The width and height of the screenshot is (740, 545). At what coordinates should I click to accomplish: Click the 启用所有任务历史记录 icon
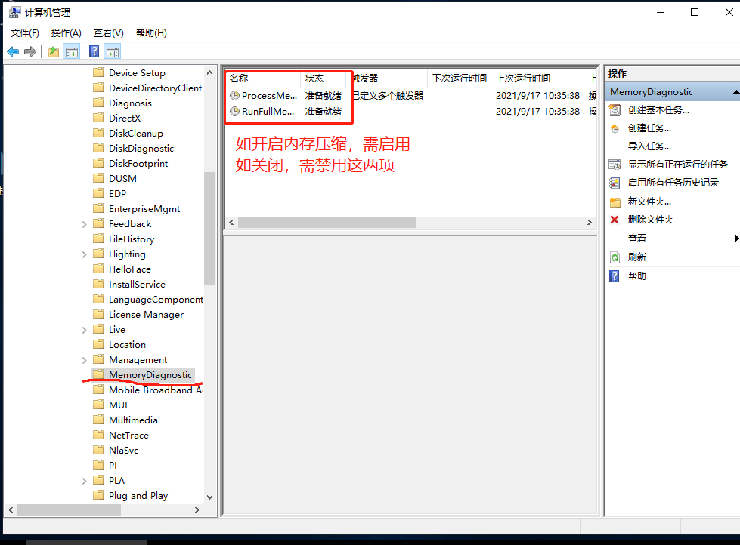coord(615,183)
